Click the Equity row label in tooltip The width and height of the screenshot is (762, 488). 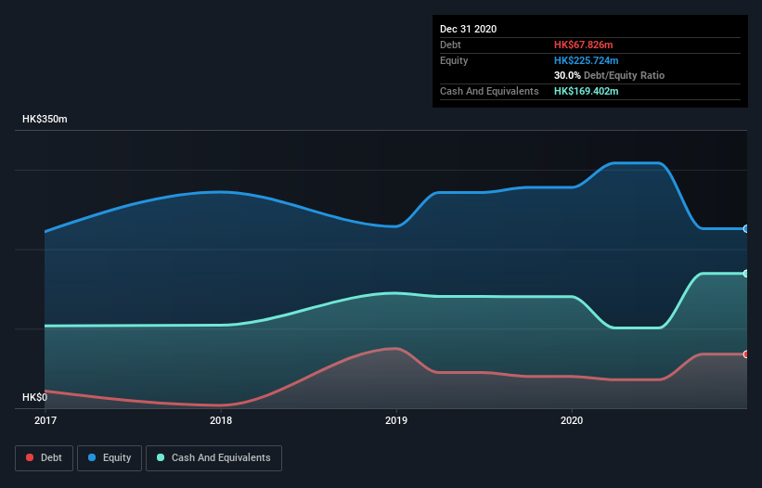coord(454,60)
